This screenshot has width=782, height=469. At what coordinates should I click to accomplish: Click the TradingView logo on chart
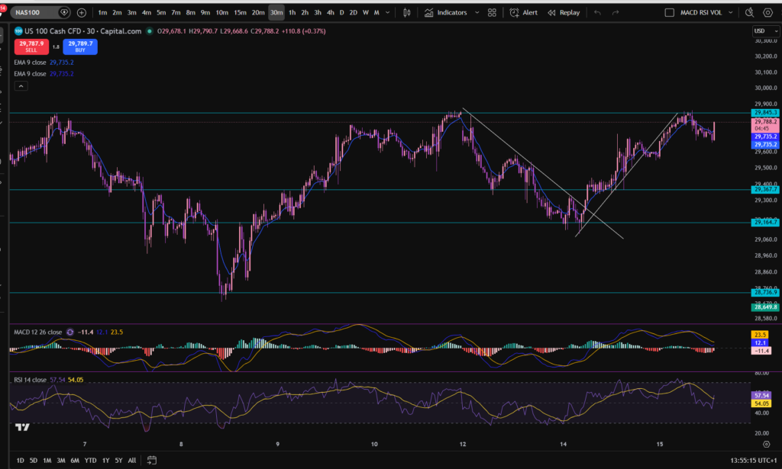(x=22, y=427)
